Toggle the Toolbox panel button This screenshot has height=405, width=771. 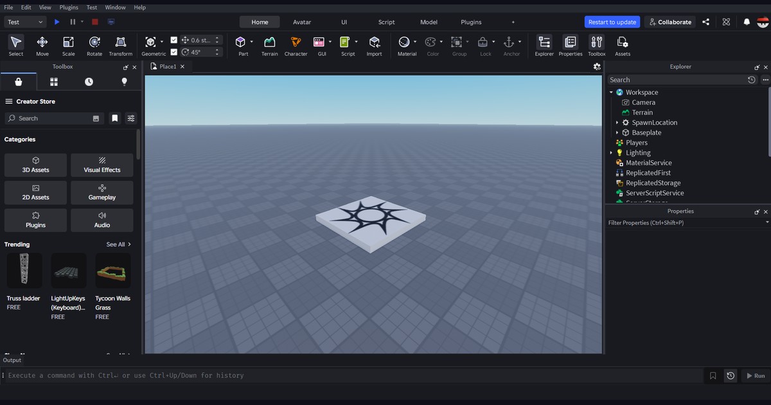pyautogui.click(x=597, y=46)
